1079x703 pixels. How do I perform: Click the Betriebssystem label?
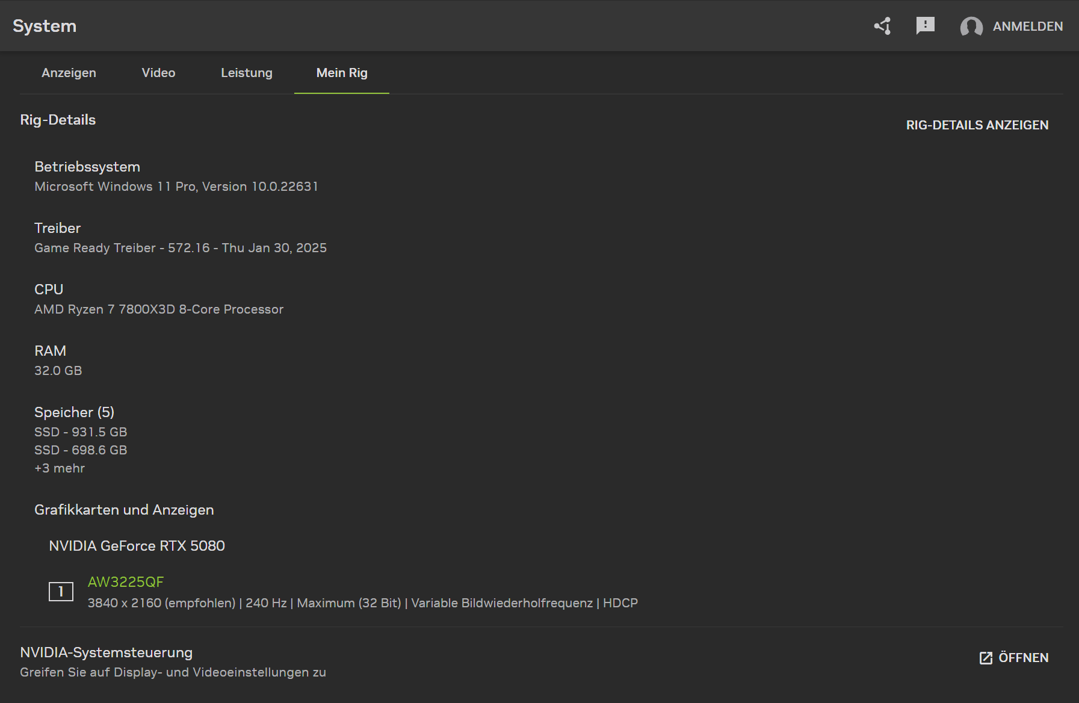(x=87, y=167)
